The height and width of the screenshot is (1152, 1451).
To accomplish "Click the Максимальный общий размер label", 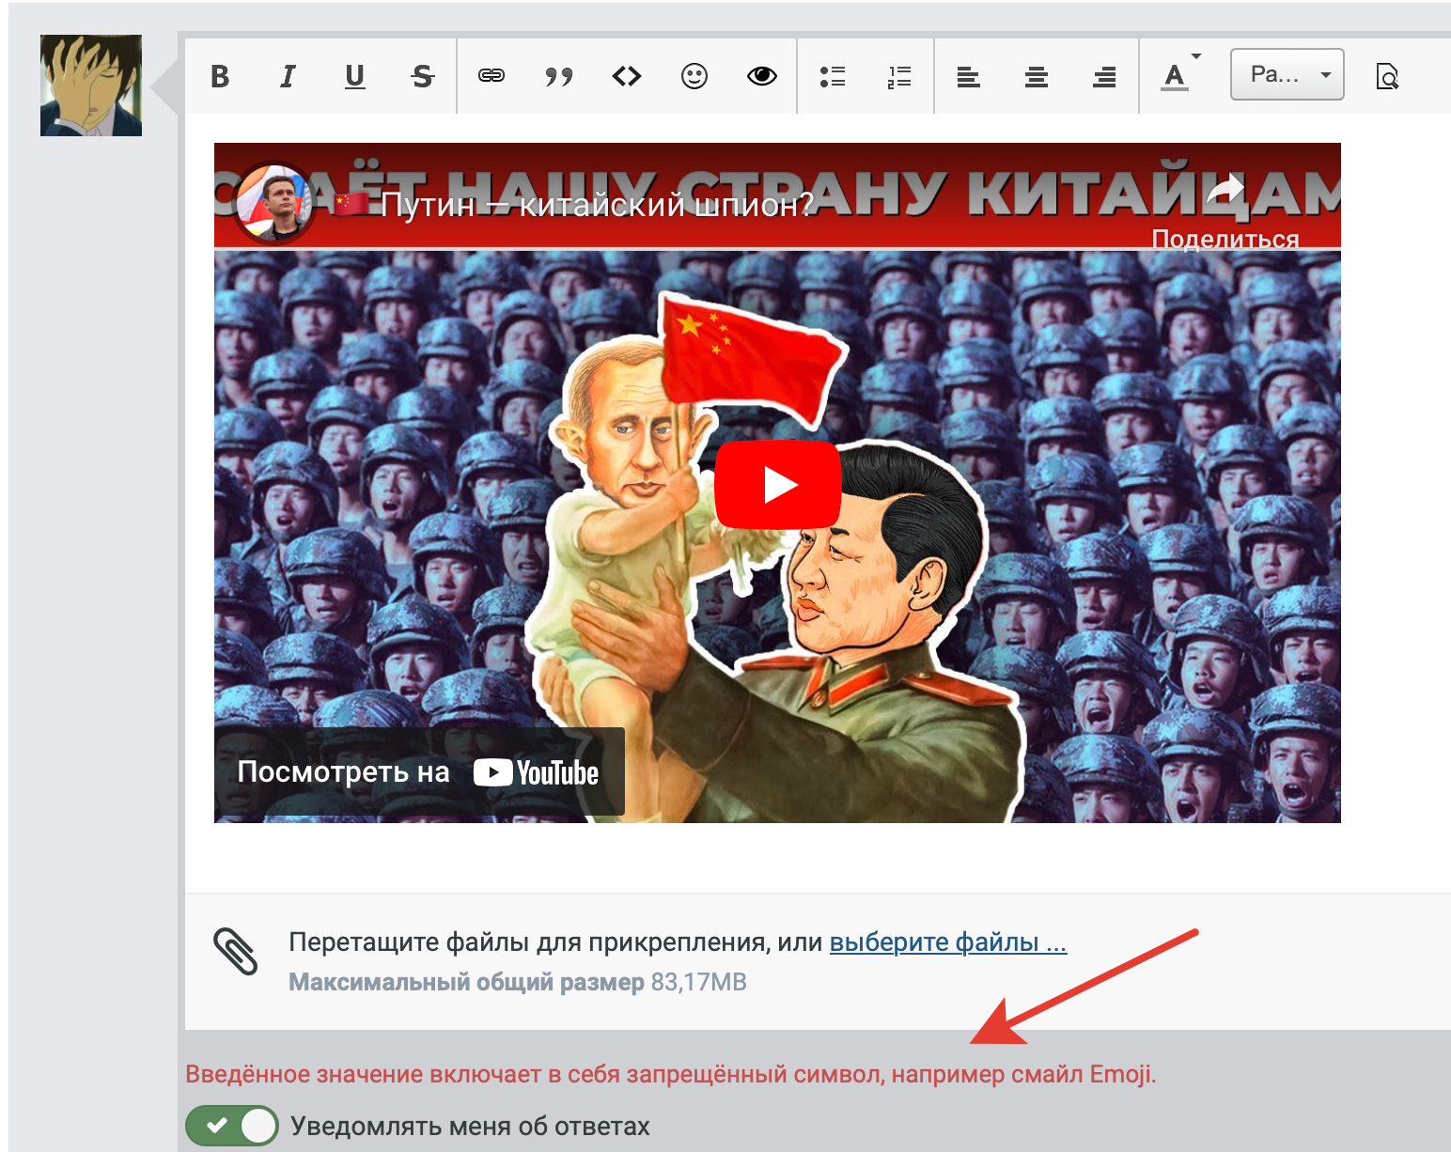I will point(466,982).
